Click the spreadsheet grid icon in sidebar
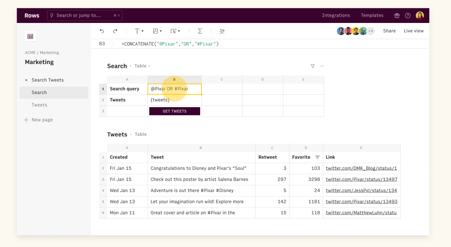451x247 pixels. (x=30, y=37)
